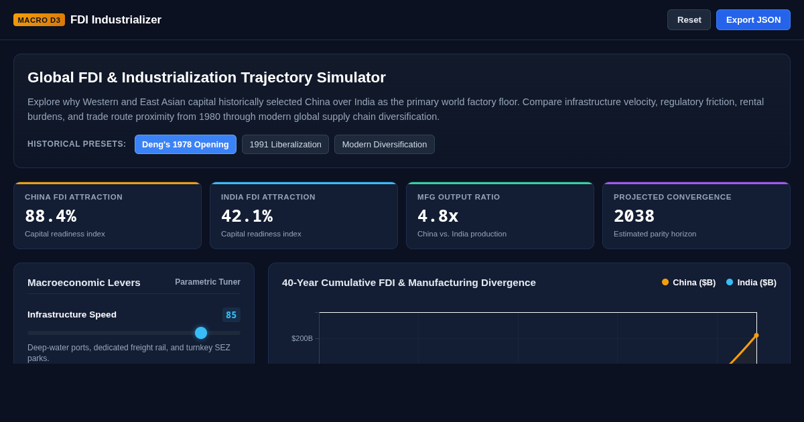The width and height of the screenshot is (804, 422).
Task: Toggle China ($B) legend entry
Action: (x=689, y=283)
